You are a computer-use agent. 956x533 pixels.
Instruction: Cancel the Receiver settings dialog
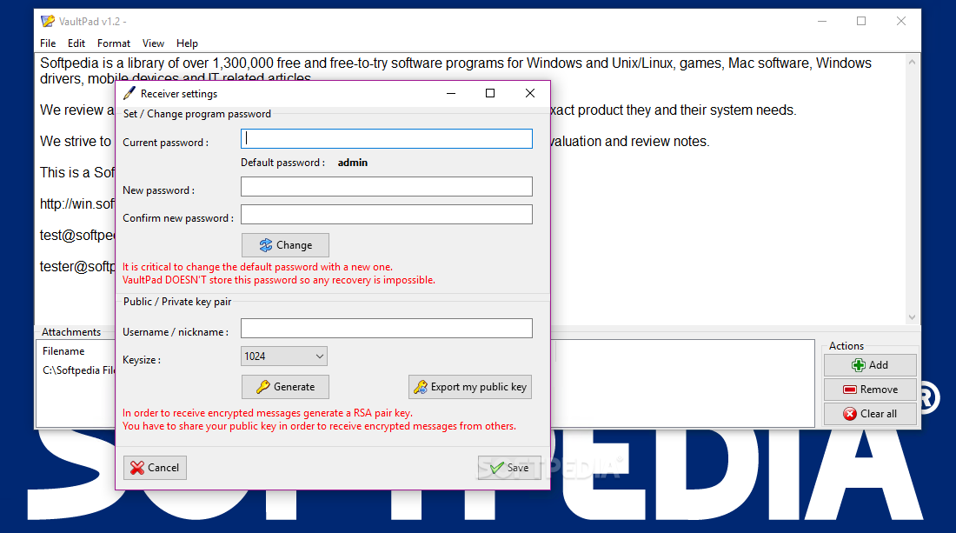click(155, 468)
